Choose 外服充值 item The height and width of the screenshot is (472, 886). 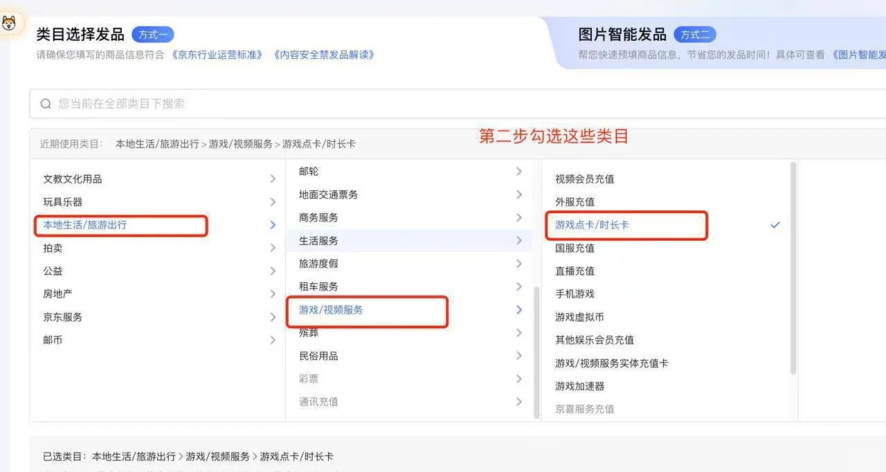[x=575, y=202]
